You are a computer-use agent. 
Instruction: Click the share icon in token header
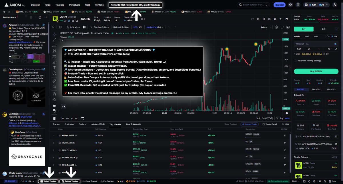[x=263, y=19]
